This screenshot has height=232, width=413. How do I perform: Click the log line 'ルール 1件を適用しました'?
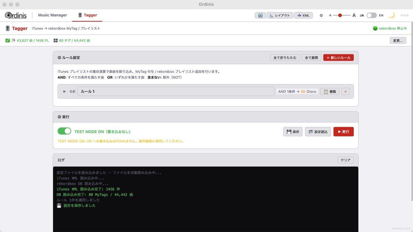click(78, 200)
